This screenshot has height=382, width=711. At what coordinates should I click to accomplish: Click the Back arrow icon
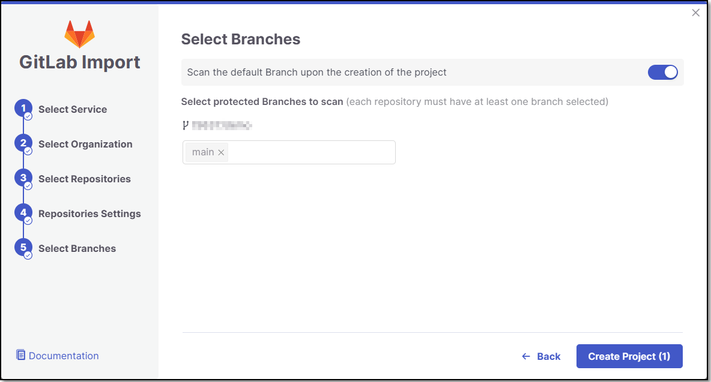[x=526, y=357]
